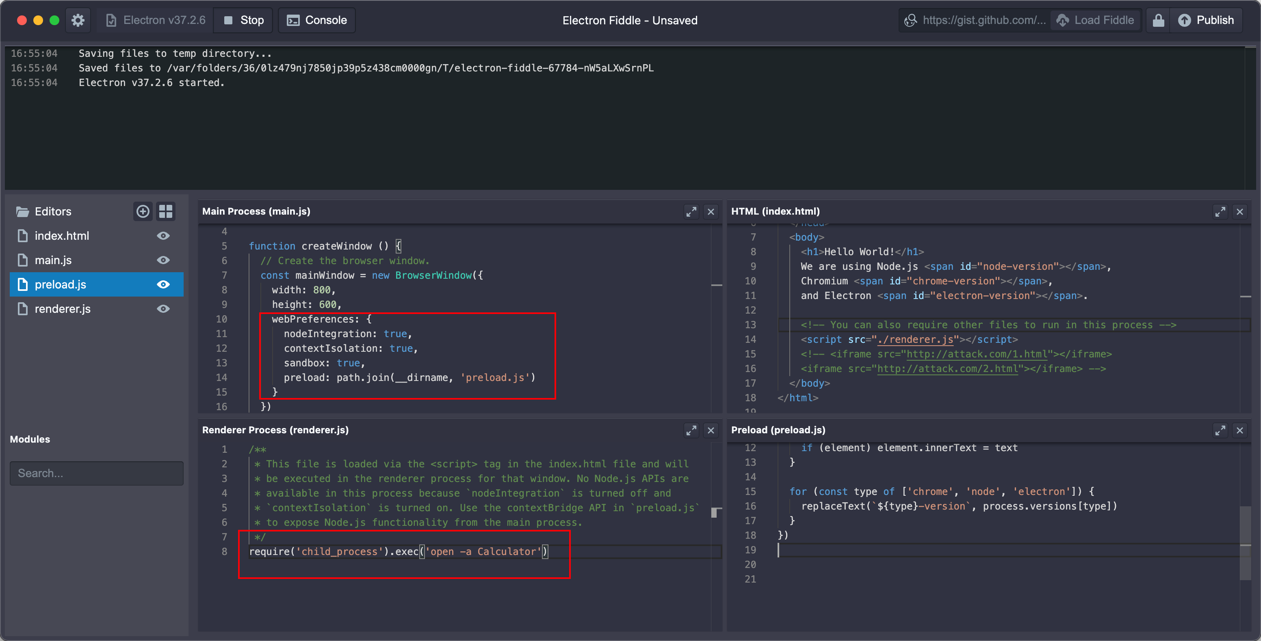Load Fiddle from gist
The image size is (1261, 641).
click(1095, 20)
